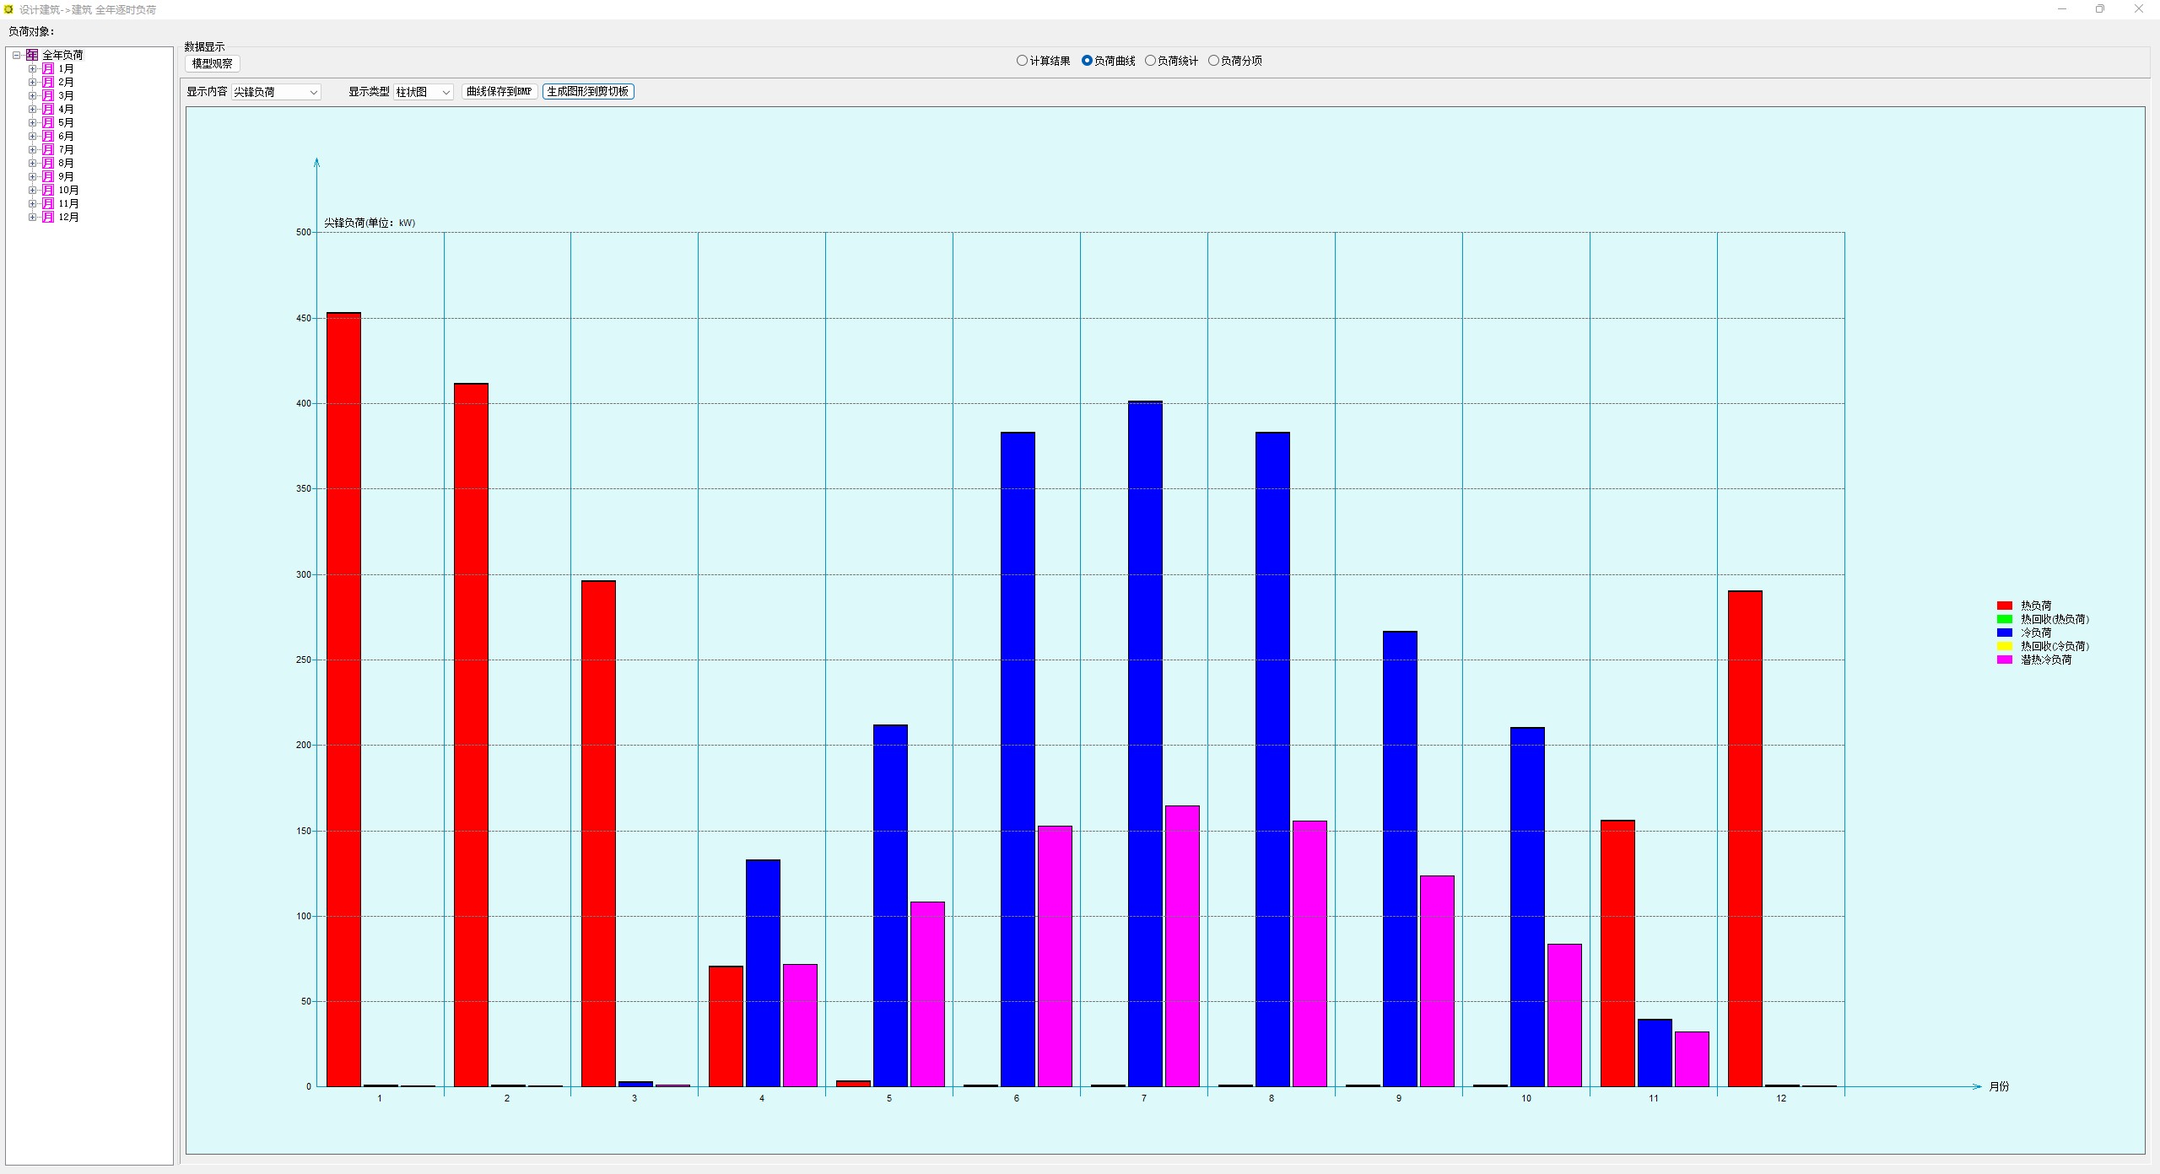Viewport: 2160px width, 1174px height.
Task: Select the 8月 tree item label
Action: point(66,163)
